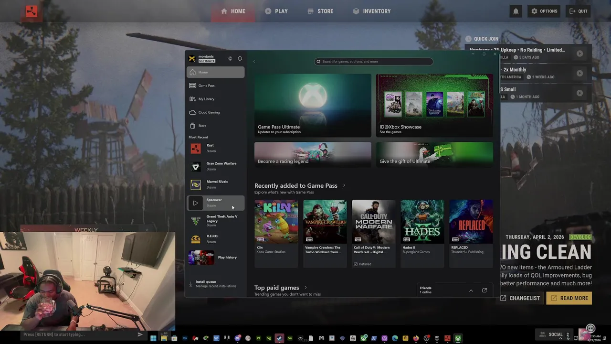Click the Rust logo icon

coord(32,11)
